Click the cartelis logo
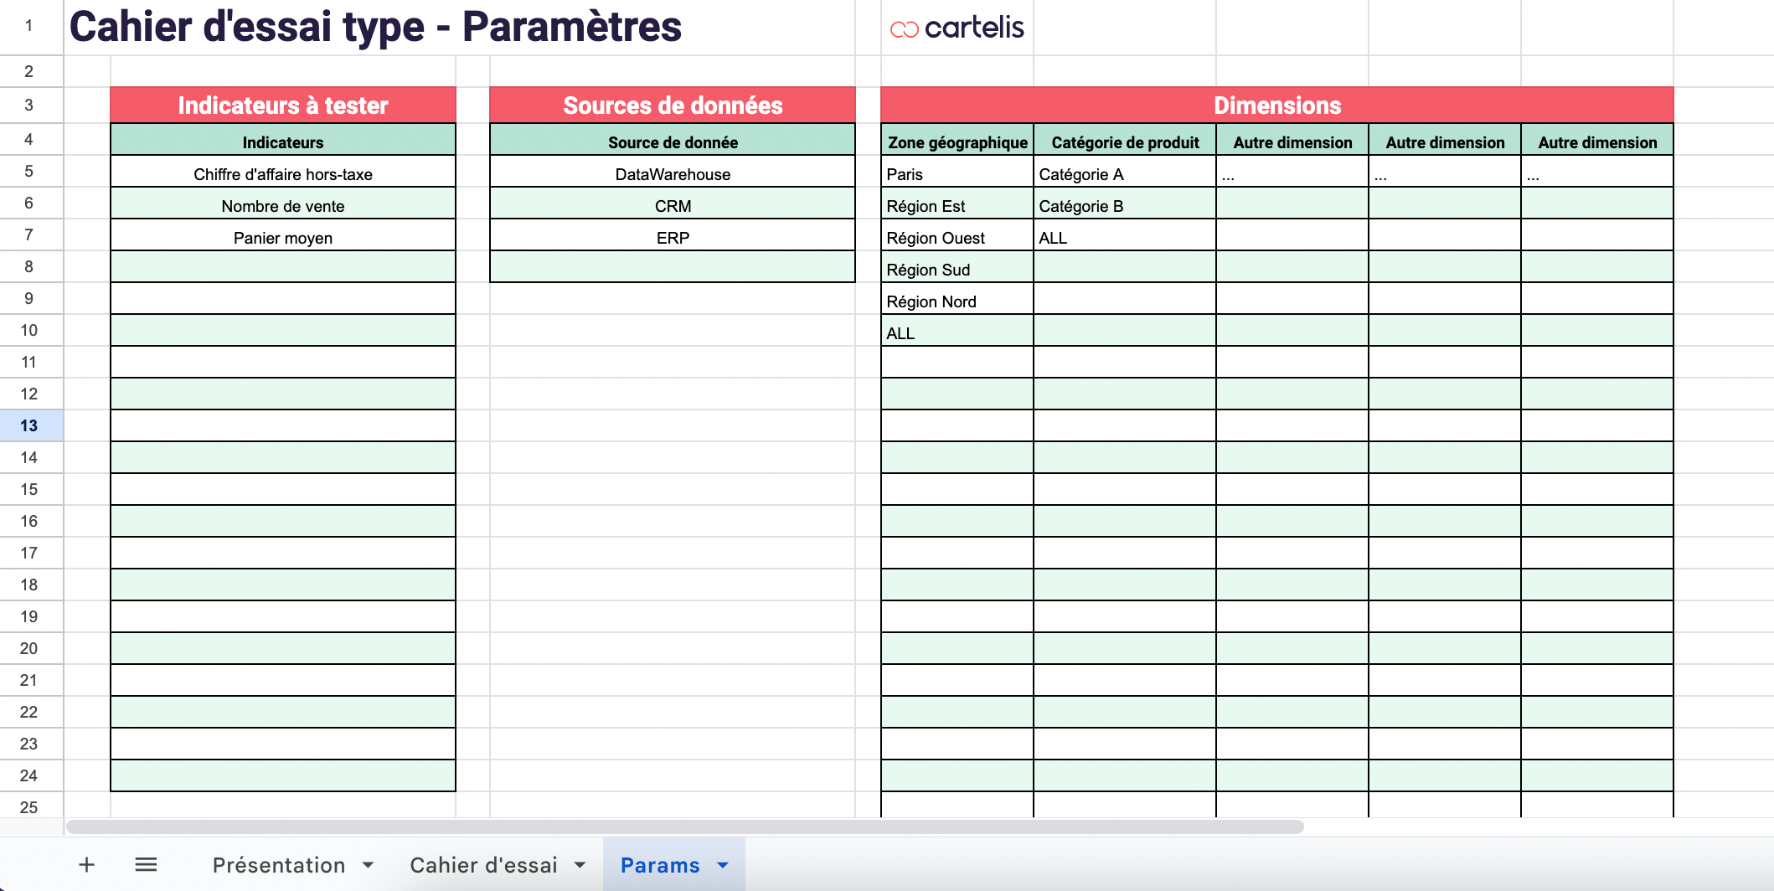1774x891 pixels. [x=957, y=28]
